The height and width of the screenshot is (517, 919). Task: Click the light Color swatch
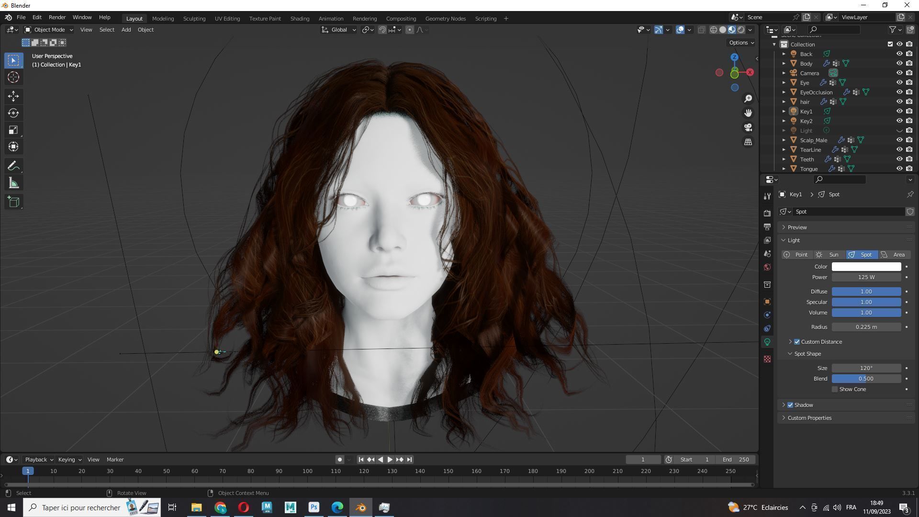866,267
